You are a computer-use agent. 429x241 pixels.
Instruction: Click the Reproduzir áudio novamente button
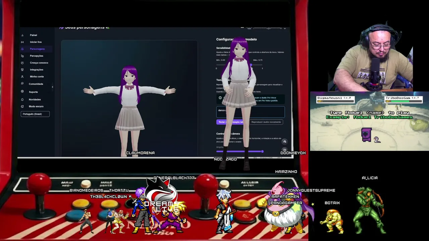pyautogui.click(x=266, y=122)
